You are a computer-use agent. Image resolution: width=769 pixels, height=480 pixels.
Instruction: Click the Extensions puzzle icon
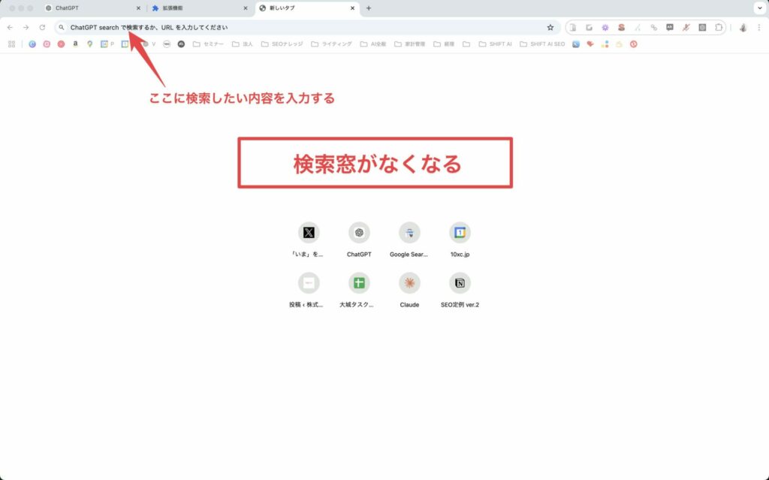click(x=719, y=26)
